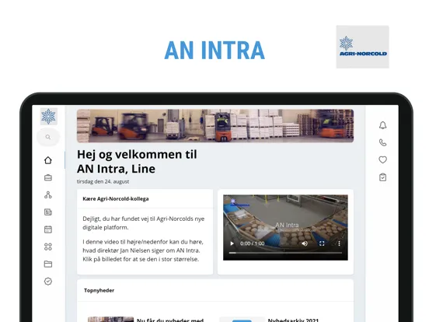
Task: Open the briefcase icon in sidebar
Action: point(48,177)
